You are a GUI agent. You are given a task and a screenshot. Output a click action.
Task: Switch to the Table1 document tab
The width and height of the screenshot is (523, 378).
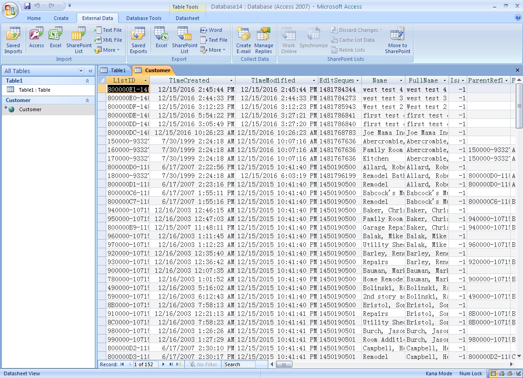click(114, 70)
